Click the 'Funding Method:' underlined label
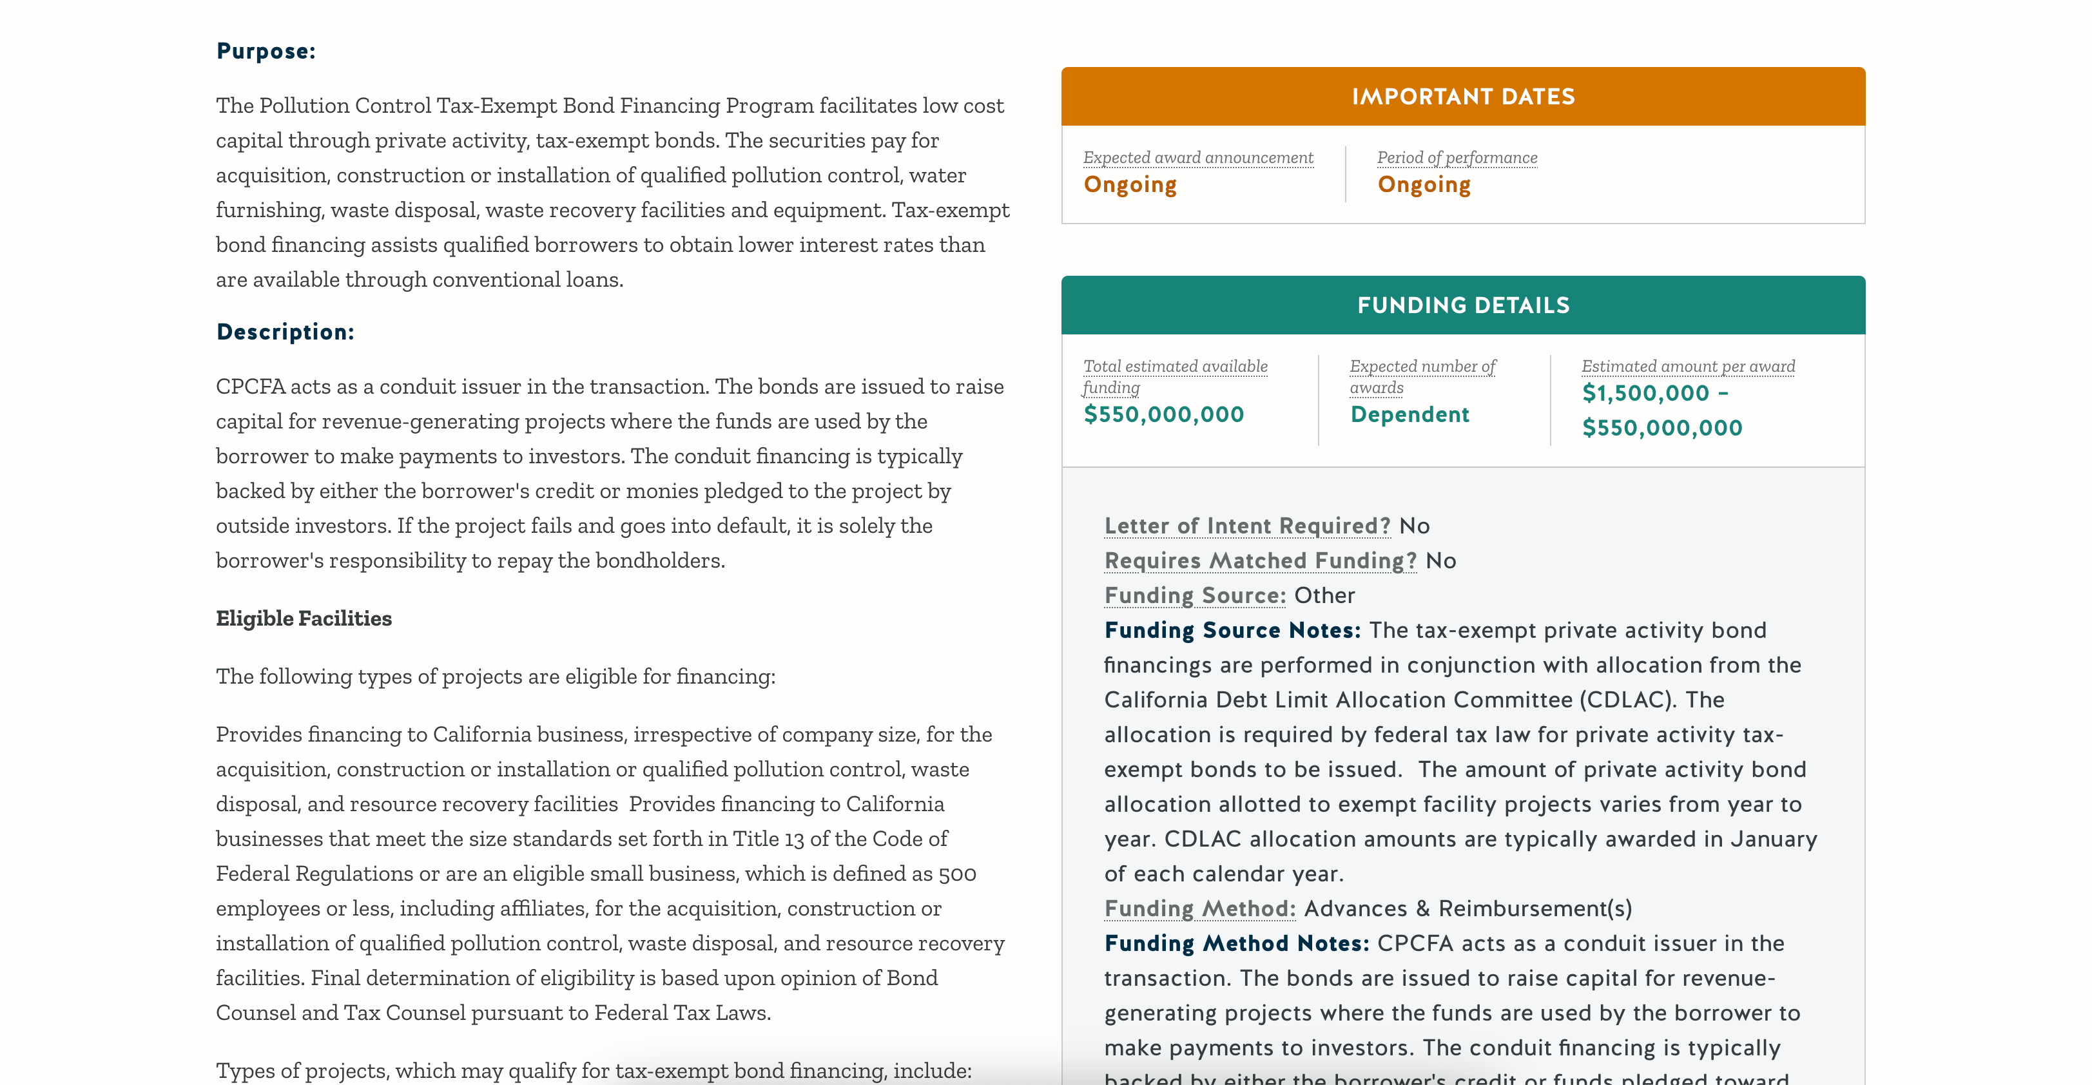Image resolution: width=2092 pixels, height=1085 pixels. (1199, 908)
